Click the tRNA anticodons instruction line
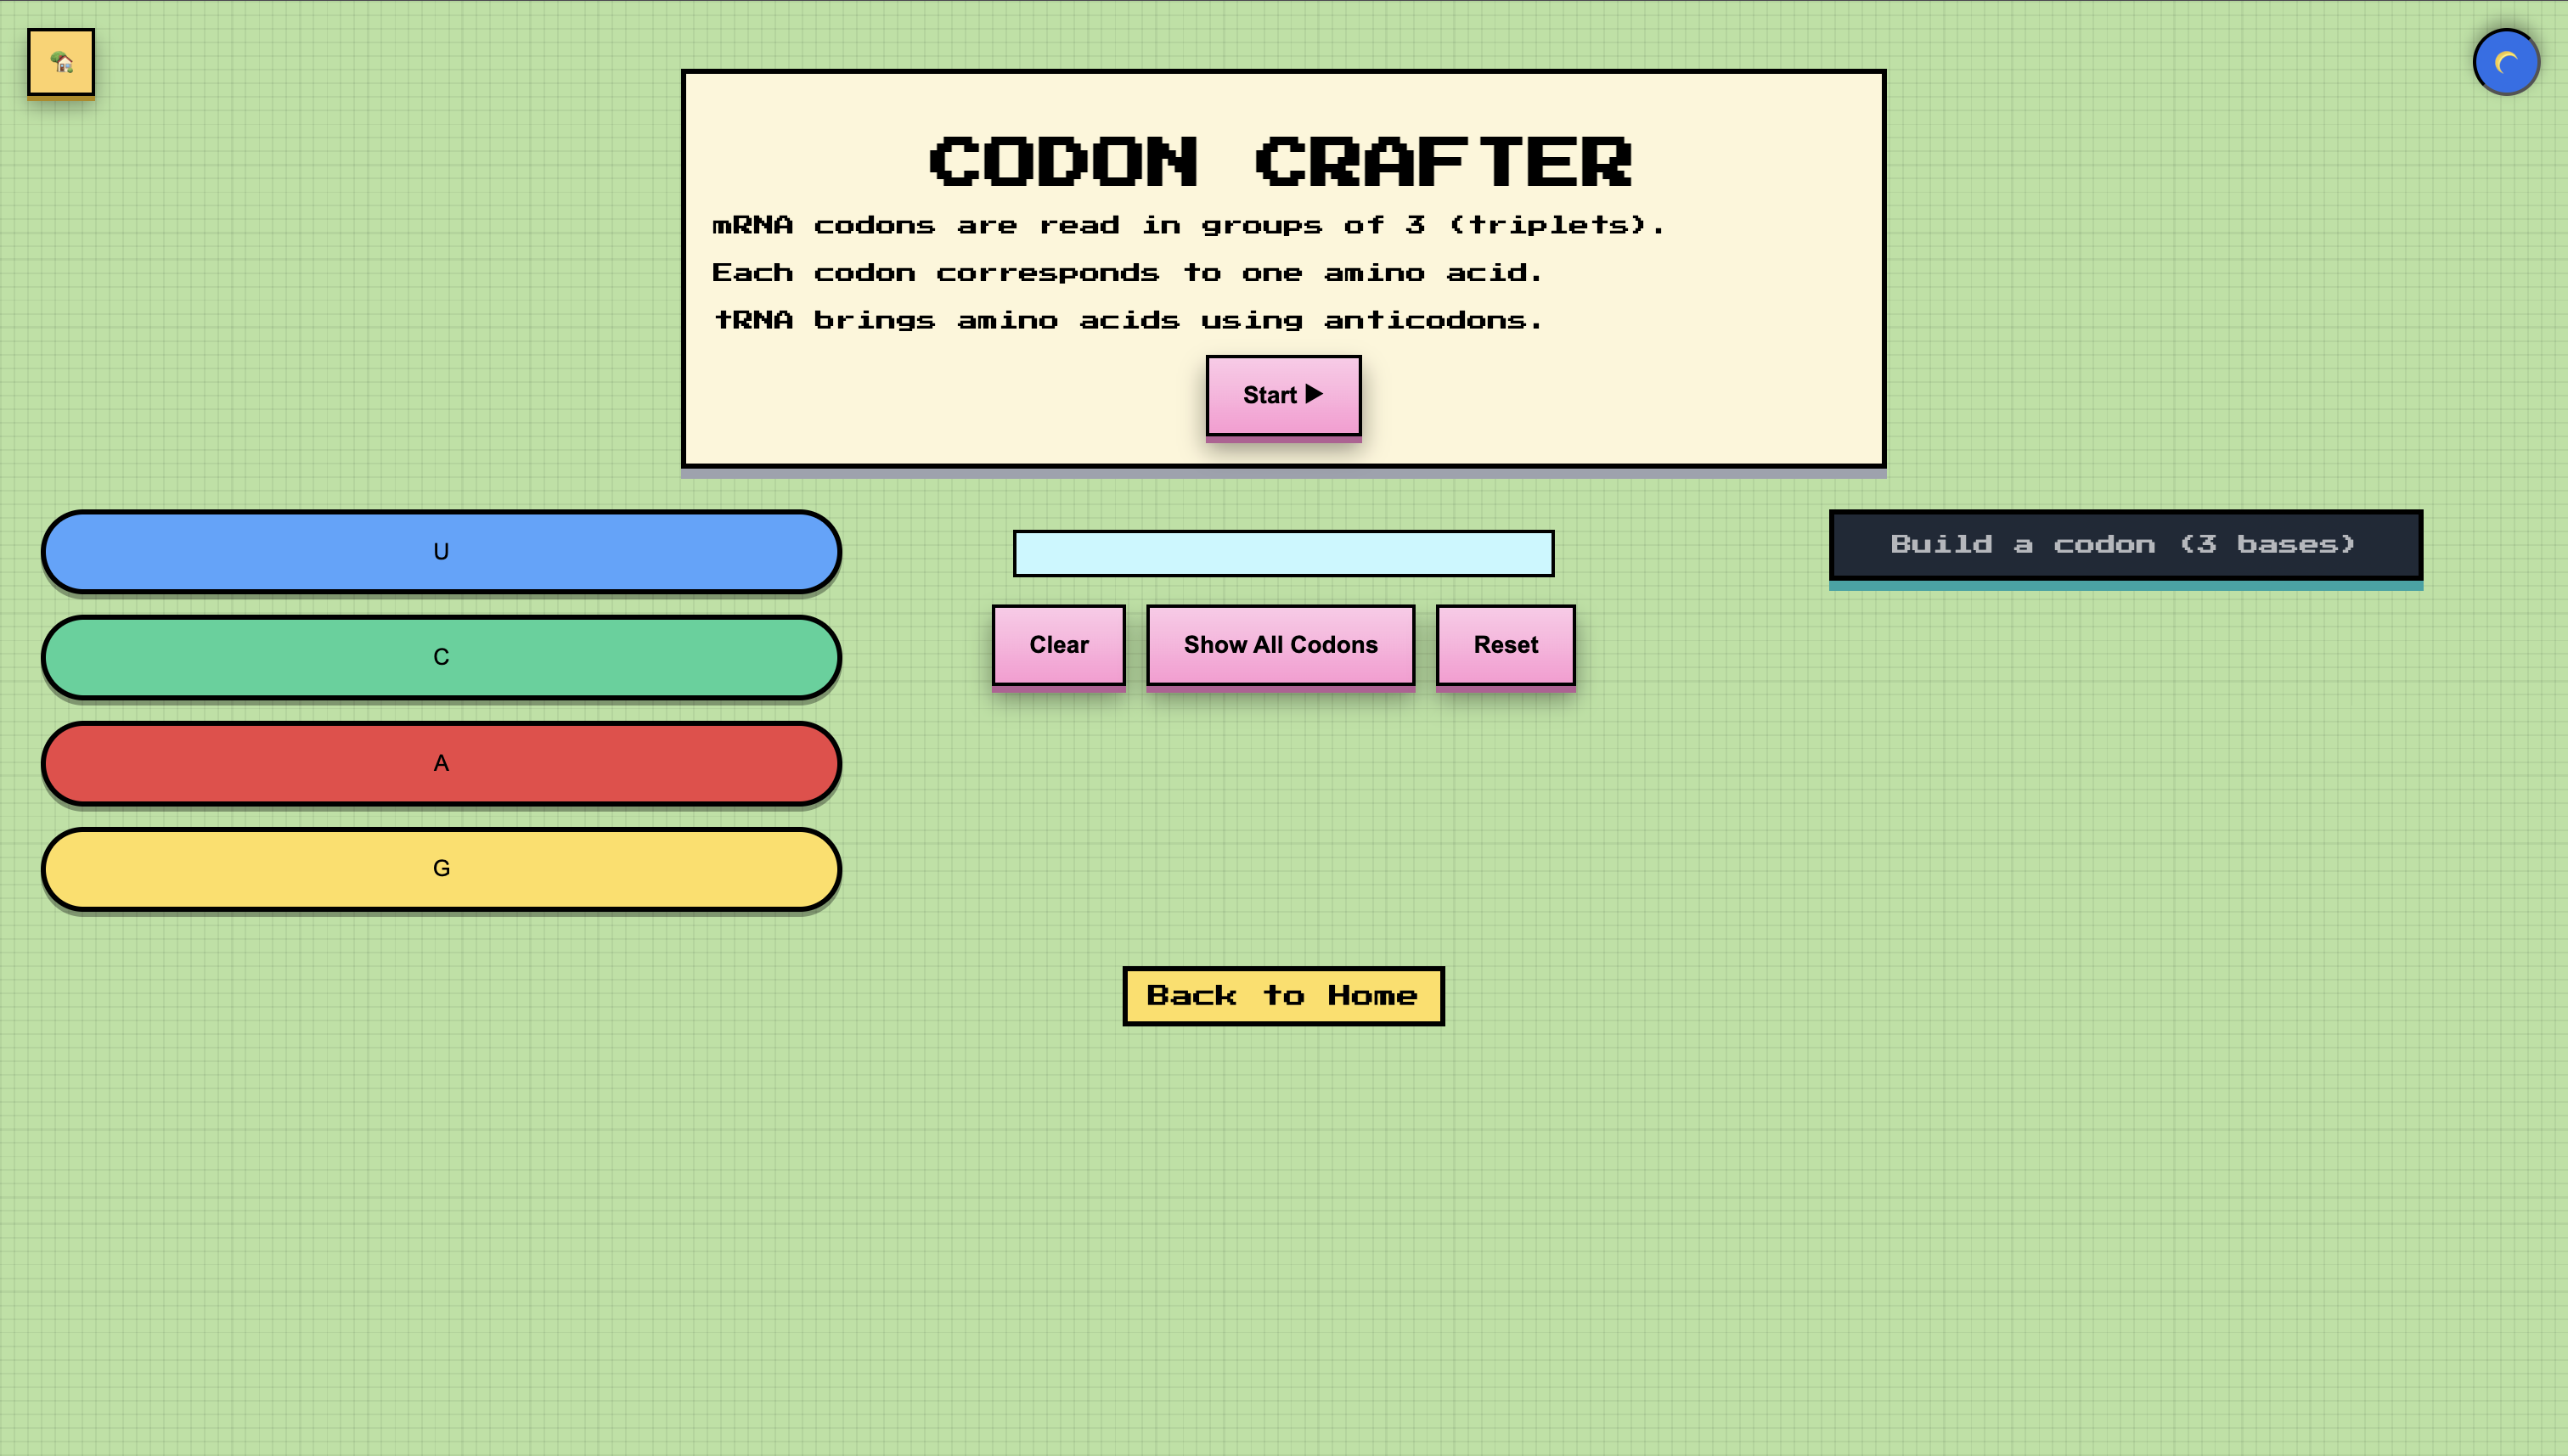This screenshot has height=1456, width=2568. (1127, 320)
